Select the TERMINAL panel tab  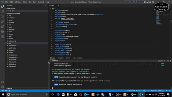pos(53,58)
